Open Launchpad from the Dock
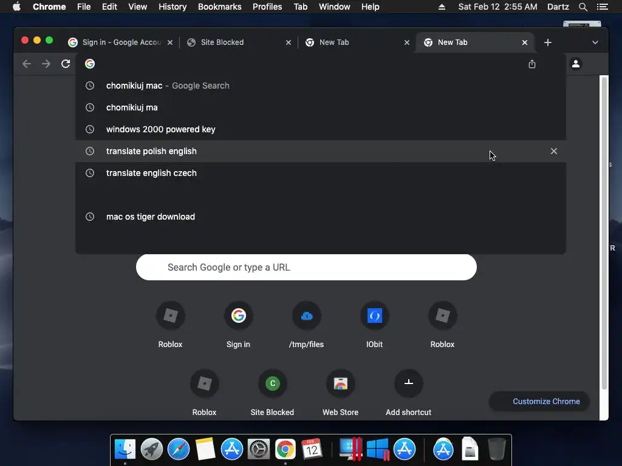 click(x=151, y=450)
